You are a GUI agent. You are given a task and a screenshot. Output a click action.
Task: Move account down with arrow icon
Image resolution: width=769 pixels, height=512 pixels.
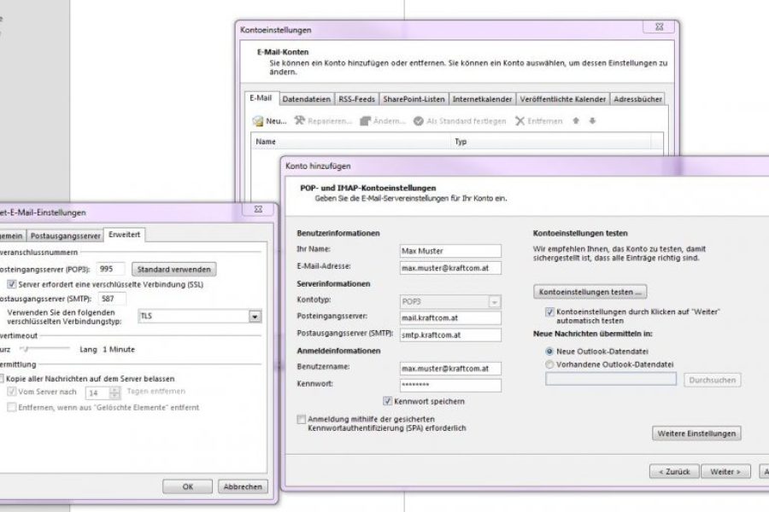[x=592, y=121]
